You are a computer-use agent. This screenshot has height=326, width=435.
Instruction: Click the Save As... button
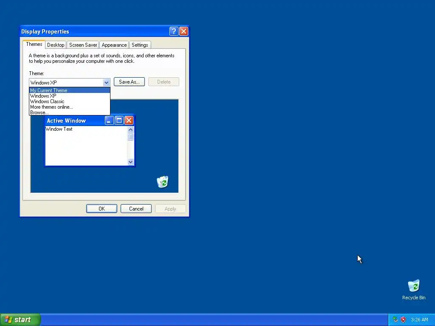129,82
